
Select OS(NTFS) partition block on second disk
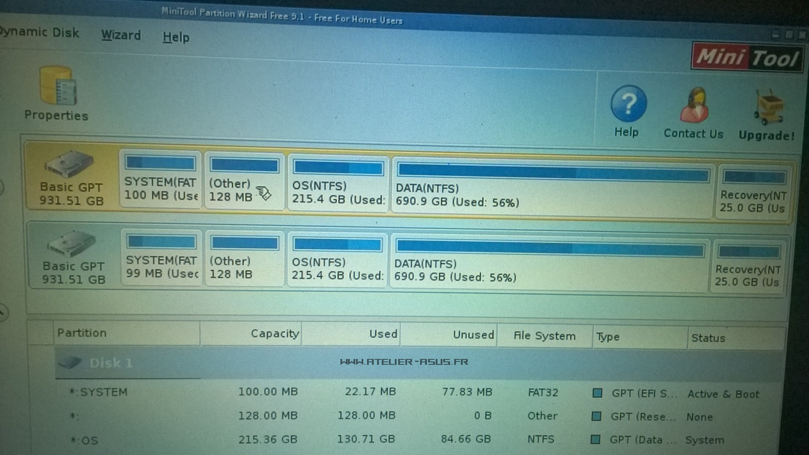click(x=338, y=260)
